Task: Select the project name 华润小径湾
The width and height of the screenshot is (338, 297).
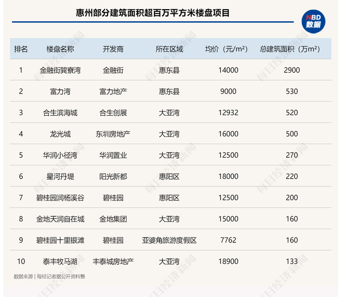Action: pyautogui.click(x=60, y=155)
